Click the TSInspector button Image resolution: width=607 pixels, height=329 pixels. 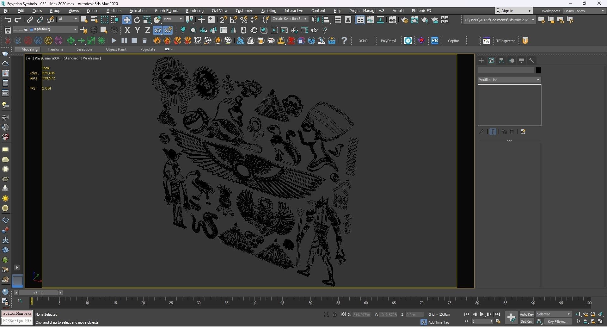(x=505, y=41)
